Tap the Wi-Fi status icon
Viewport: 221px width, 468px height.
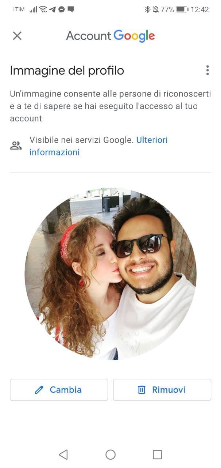tap(43, 10)
